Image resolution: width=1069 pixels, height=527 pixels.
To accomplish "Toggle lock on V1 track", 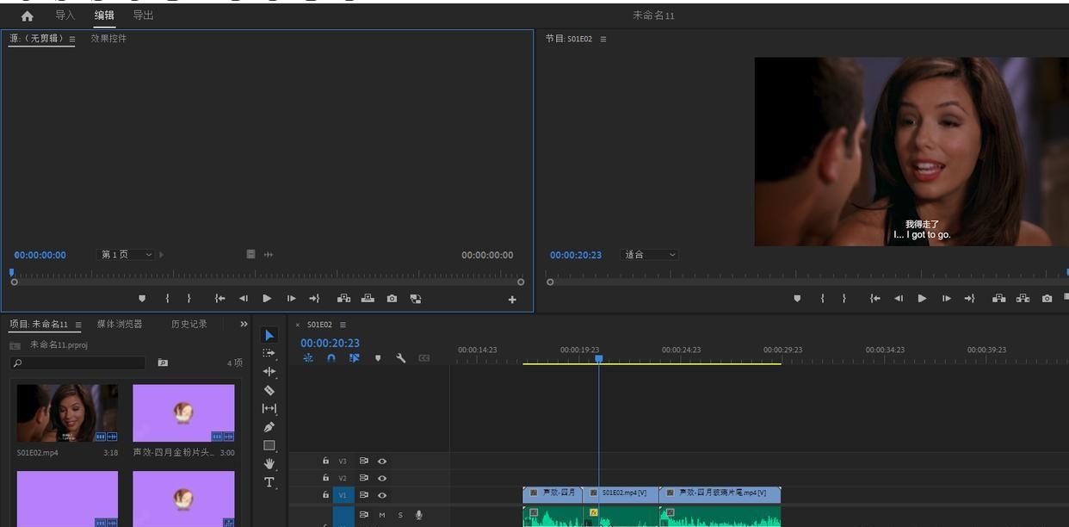I will (325, 495).
